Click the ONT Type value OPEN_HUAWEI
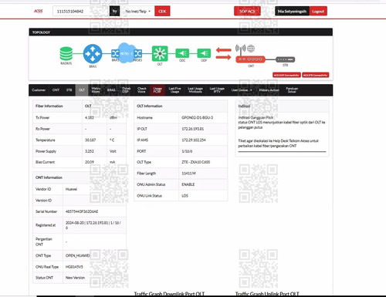The image size is (386, 297). 78,255
